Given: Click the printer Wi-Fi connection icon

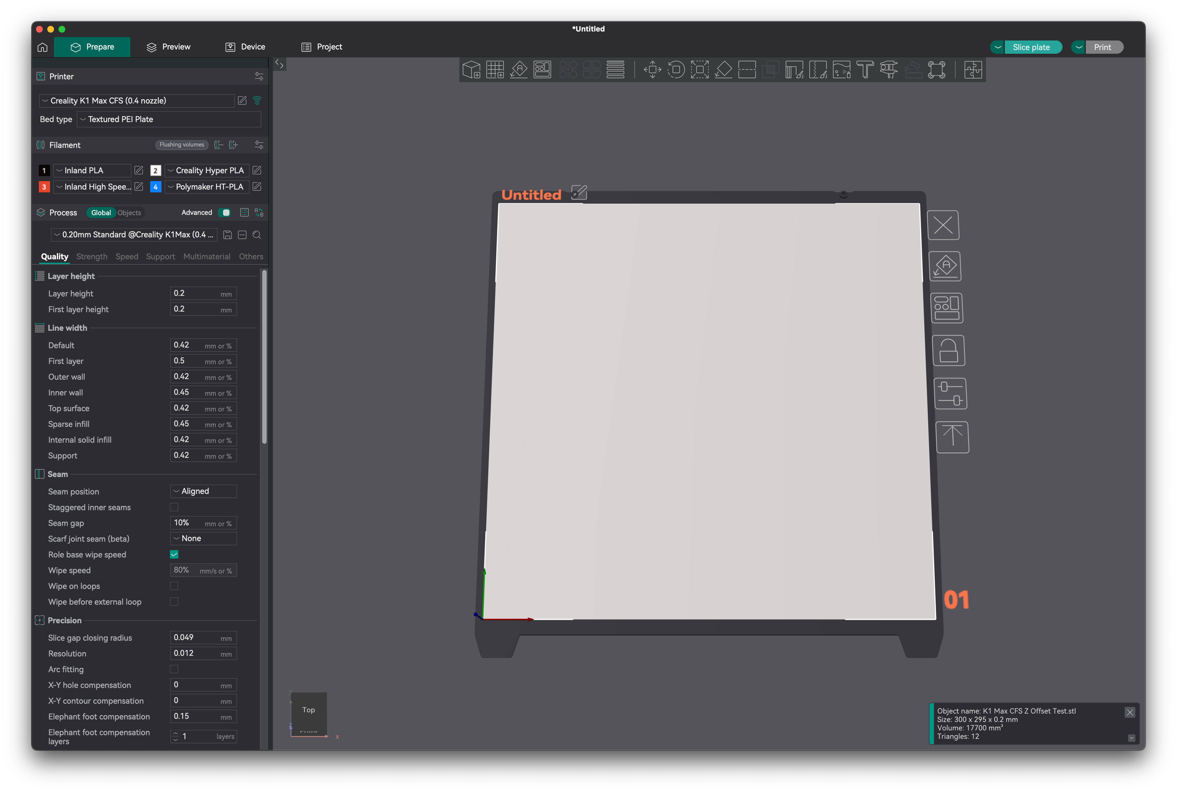Looking at the screenshot, I should pyautogui.click(x=257, y=100).
